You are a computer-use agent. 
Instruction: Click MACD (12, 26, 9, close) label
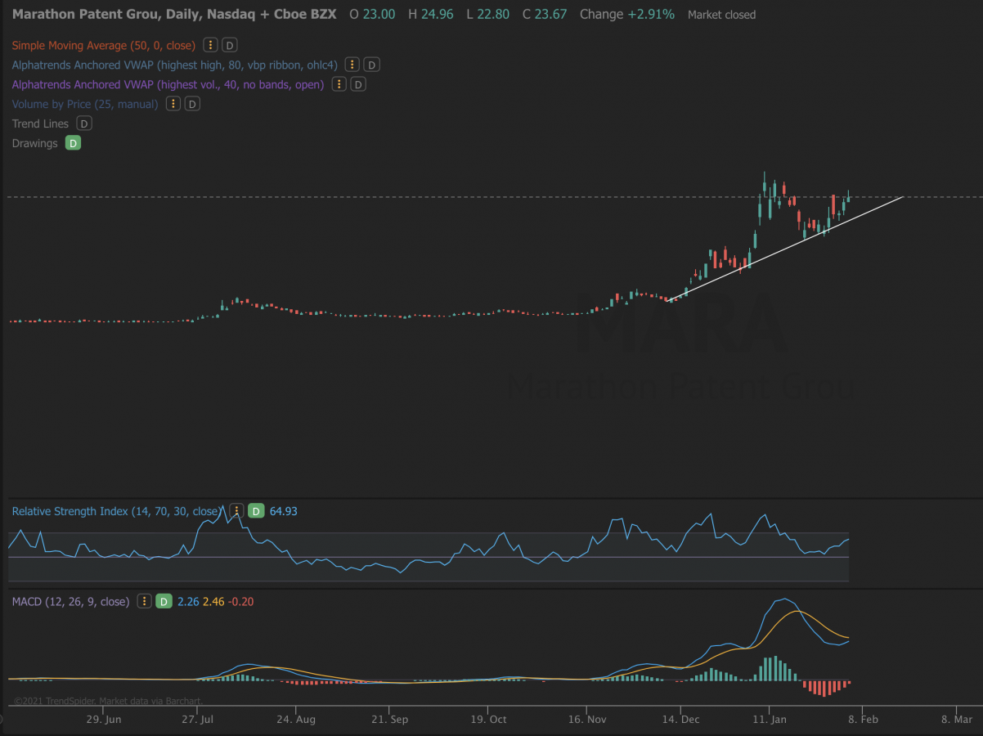click(70, 601)
